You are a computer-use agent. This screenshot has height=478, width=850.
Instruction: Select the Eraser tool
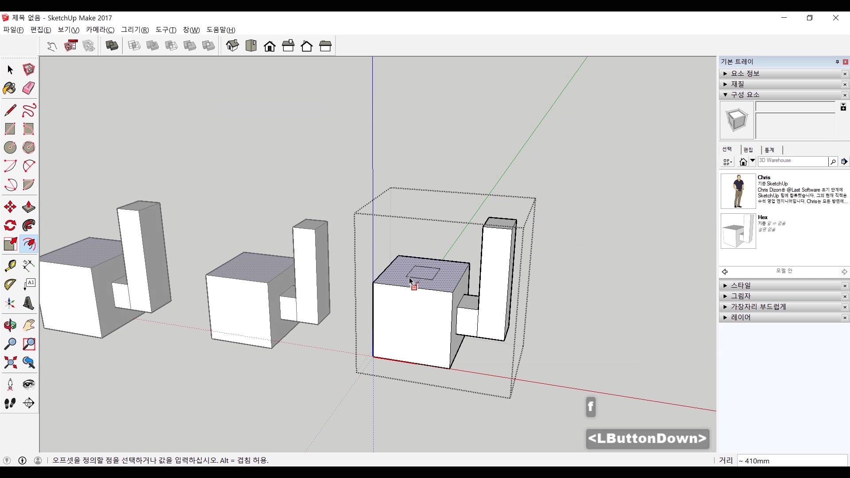click(x=29, y=88)
